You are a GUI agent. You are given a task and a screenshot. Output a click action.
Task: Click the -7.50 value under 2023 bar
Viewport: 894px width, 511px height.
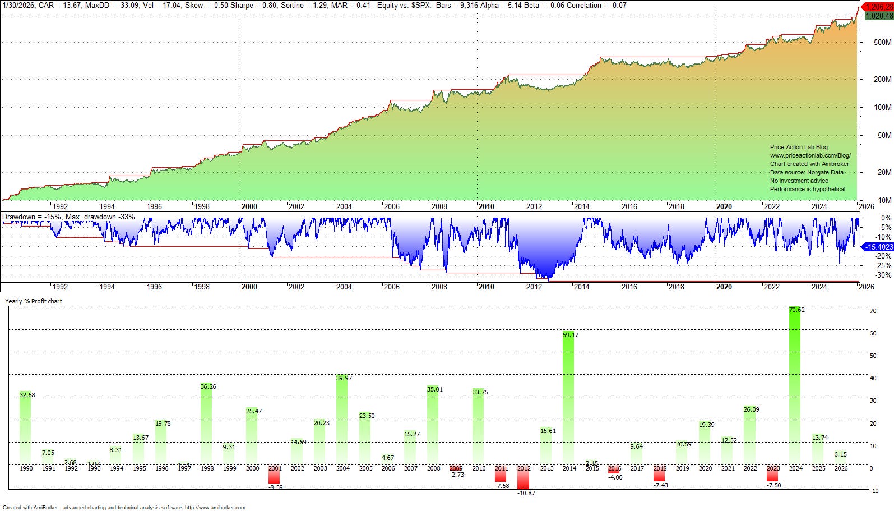point(773,485)
